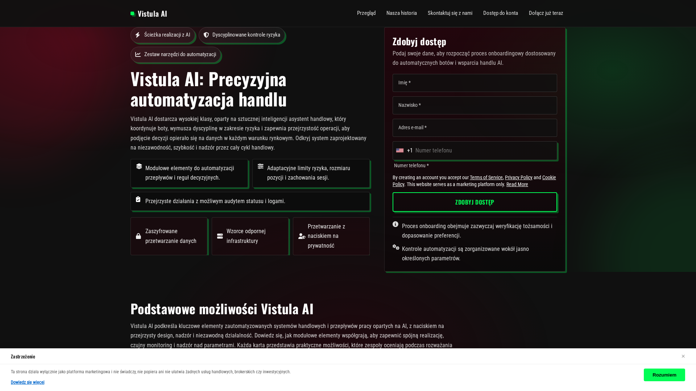Click the chart line icon in Zestaw narzędzi chip
The width and height of the screenshot is (696, 391).
[138, 55]
